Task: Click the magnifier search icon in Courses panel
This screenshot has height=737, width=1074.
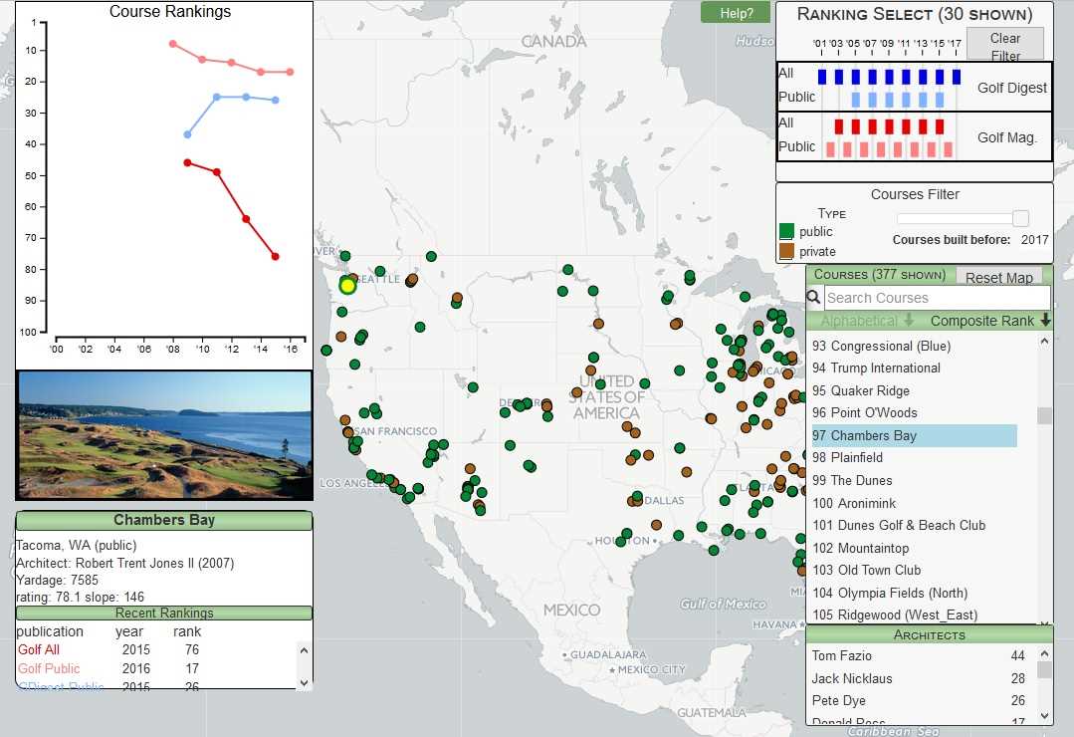Action: tap(812, 298)
